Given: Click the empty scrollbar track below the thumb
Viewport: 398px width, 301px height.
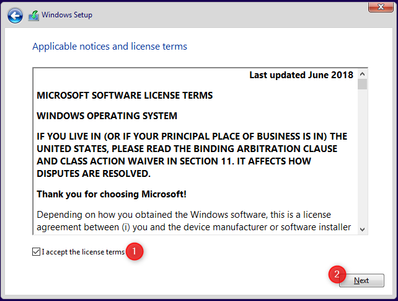Looking at the screenshot, I should (362, 157).
